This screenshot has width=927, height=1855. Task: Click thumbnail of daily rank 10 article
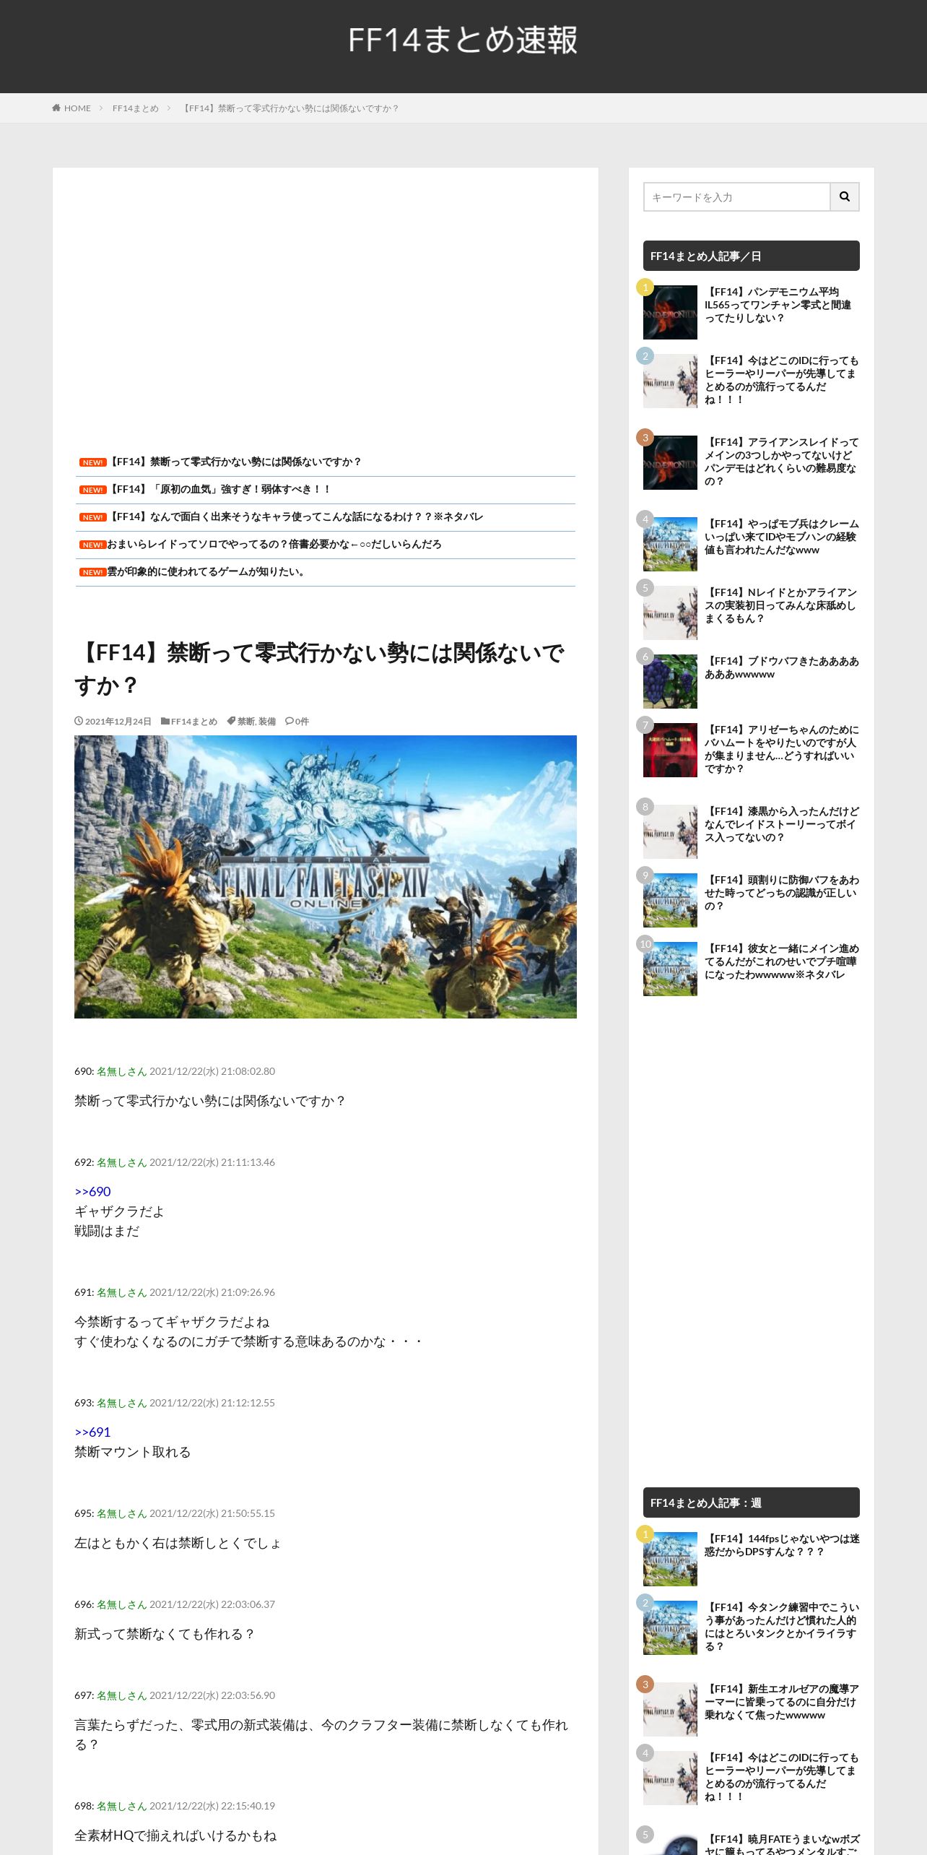pyautogui.click(x=670, y=969)
